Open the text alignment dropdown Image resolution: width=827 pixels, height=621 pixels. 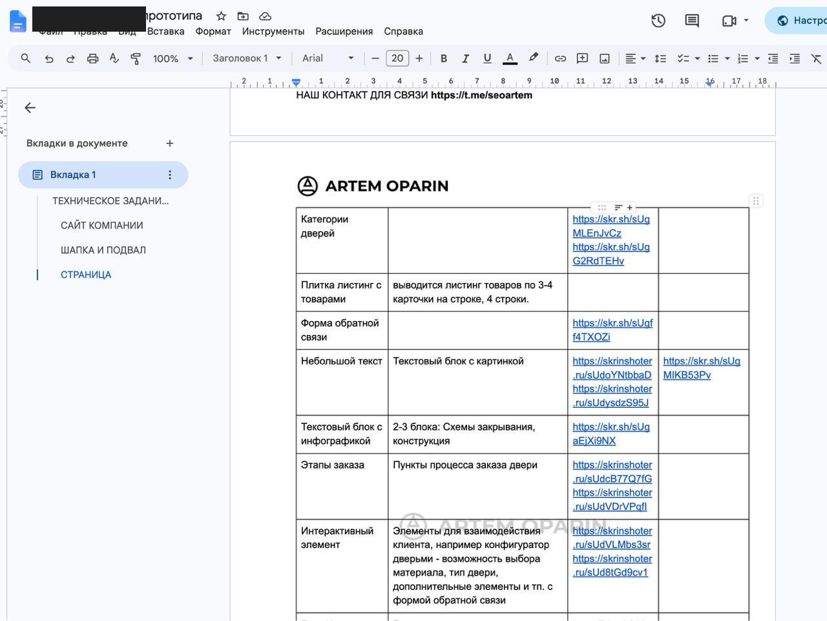pyautogui.click(x=635, y=58)
